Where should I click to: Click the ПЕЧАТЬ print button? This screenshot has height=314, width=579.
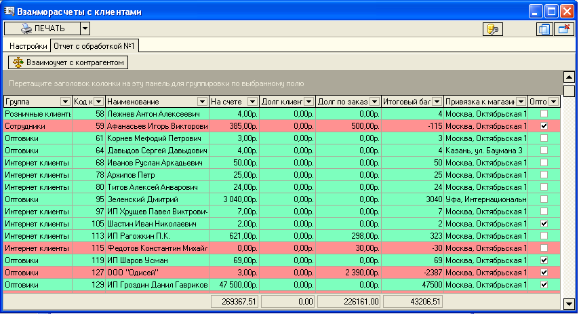(x=42, y=28)
